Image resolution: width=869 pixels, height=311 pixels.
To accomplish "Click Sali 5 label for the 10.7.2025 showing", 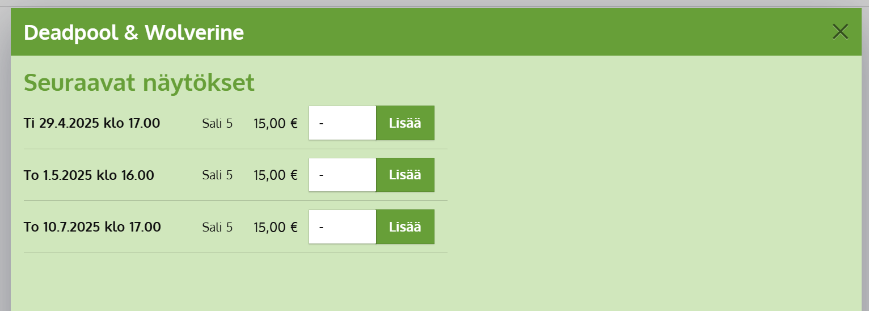I will [217, 228].
